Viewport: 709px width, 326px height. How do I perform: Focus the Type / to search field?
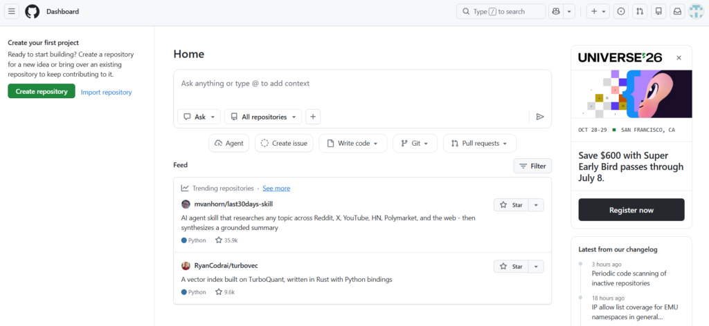click(501, 11)
